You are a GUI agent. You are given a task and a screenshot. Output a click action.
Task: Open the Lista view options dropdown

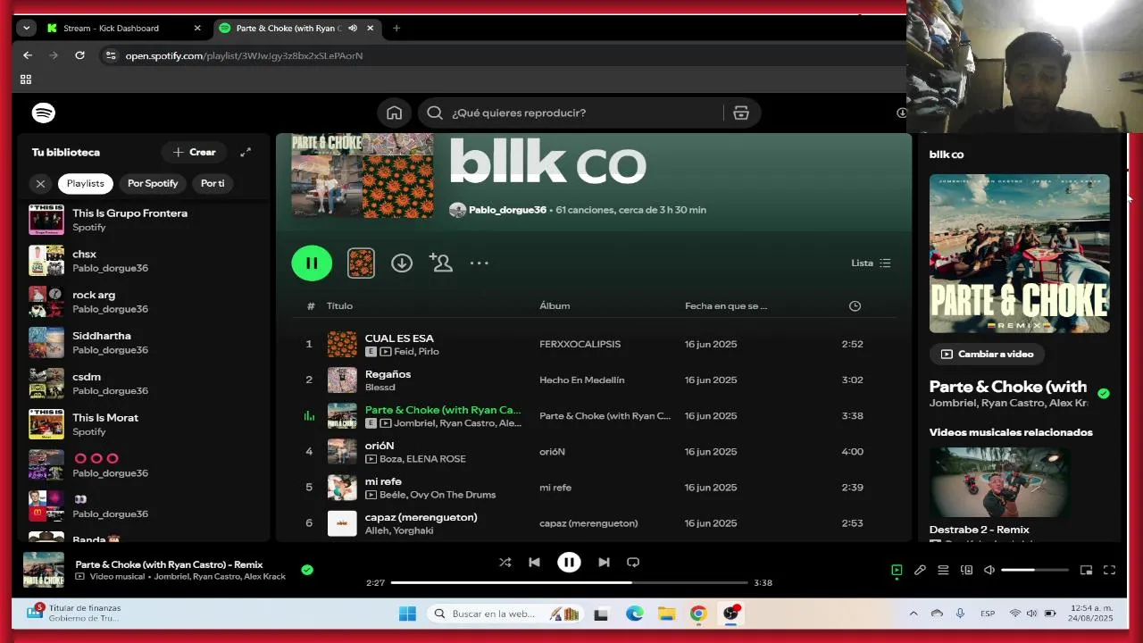coord(871,263)
